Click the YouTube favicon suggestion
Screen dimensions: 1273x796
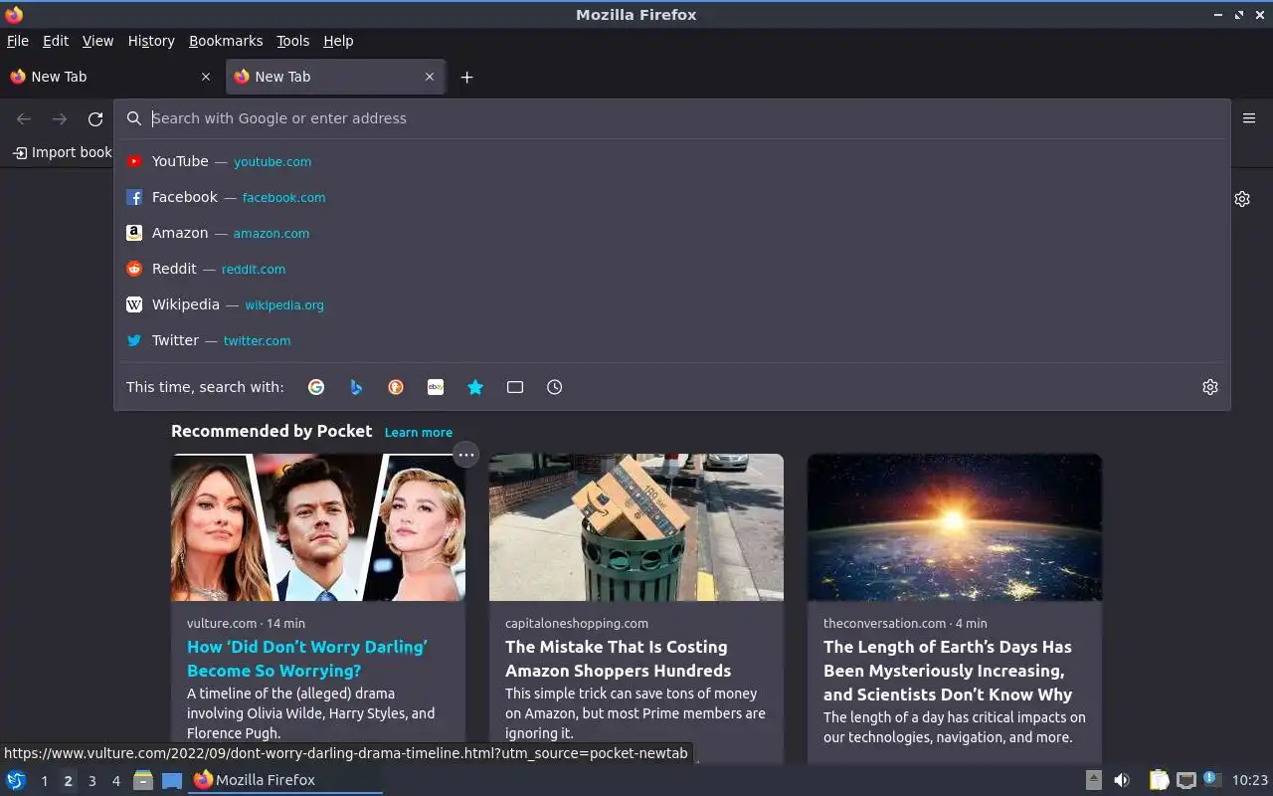tap(134, 161)
